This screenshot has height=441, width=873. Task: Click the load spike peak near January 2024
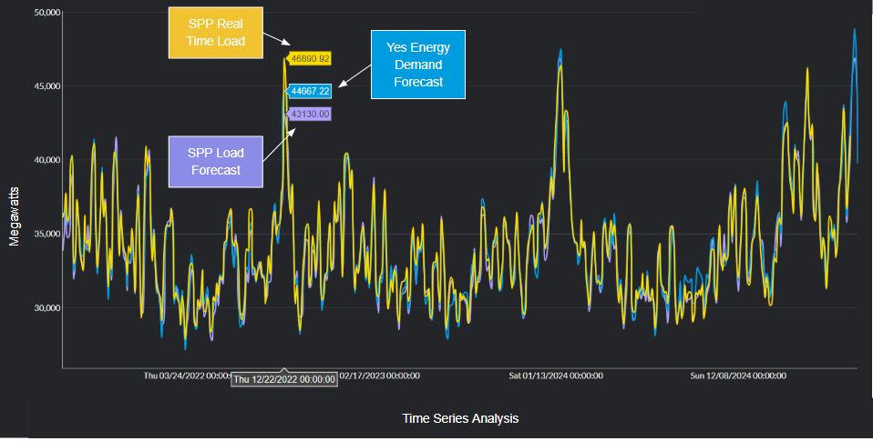(560, 53)
